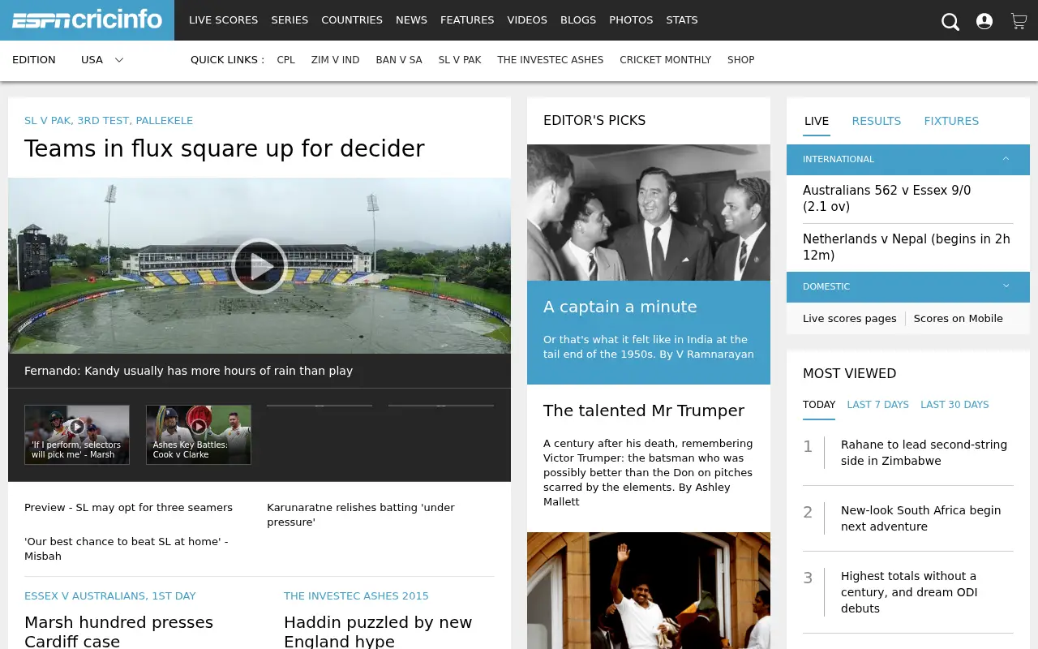Image resolution: width=1038 pixels, height=649 pixels.
Task: Open Preview - SL may opt for three seamers
Action: click(128, 507)
